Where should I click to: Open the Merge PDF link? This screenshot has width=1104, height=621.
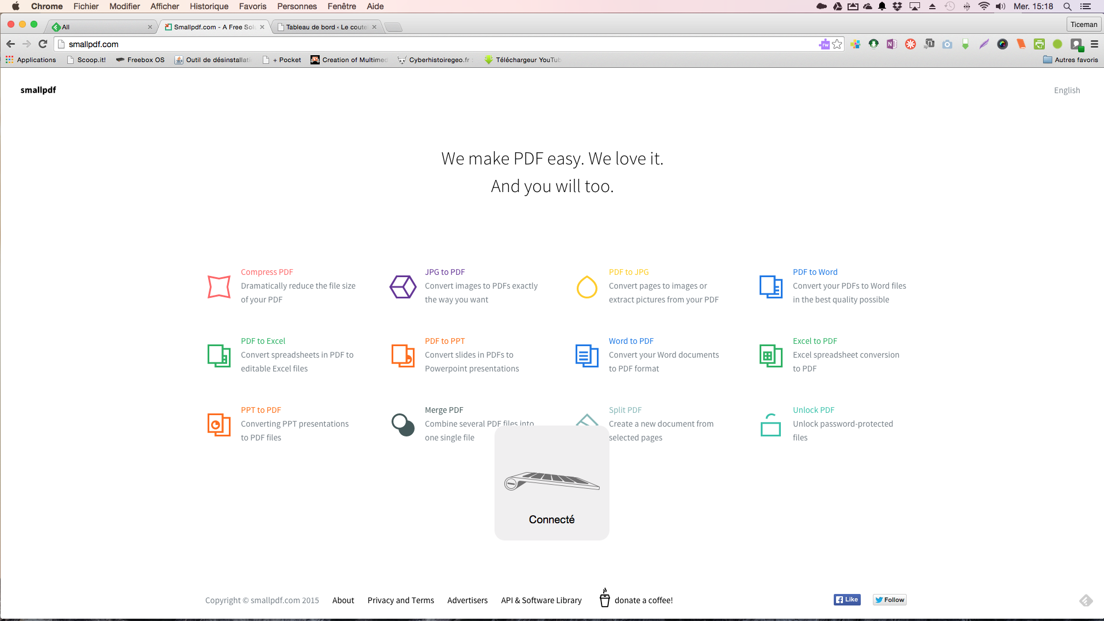click(444, 410)
